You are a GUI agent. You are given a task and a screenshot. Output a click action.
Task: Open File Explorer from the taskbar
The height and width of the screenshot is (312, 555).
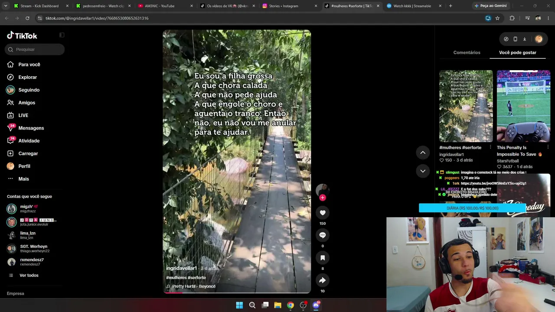pyautogui.click(x=277, y=305)
